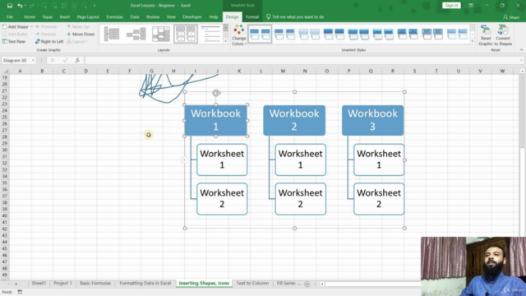Switch to the Home tab
The height and width of the screenshot is (296, 526).
click(30, 16)
